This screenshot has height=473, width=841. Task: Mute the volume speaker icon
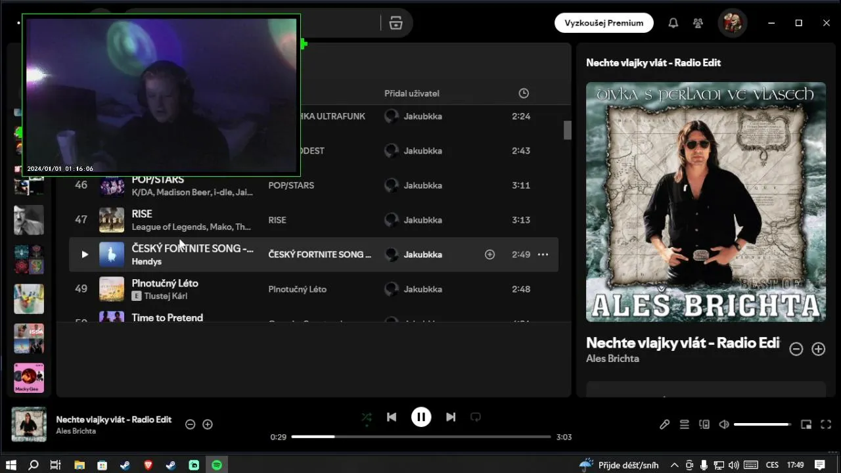pyautogui.click(x=723, y=424)
